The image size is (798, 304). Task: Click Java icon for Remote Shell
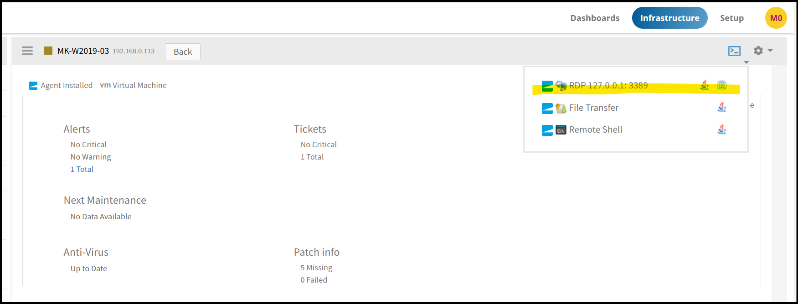pyautogui.click(x=722, y=129)
